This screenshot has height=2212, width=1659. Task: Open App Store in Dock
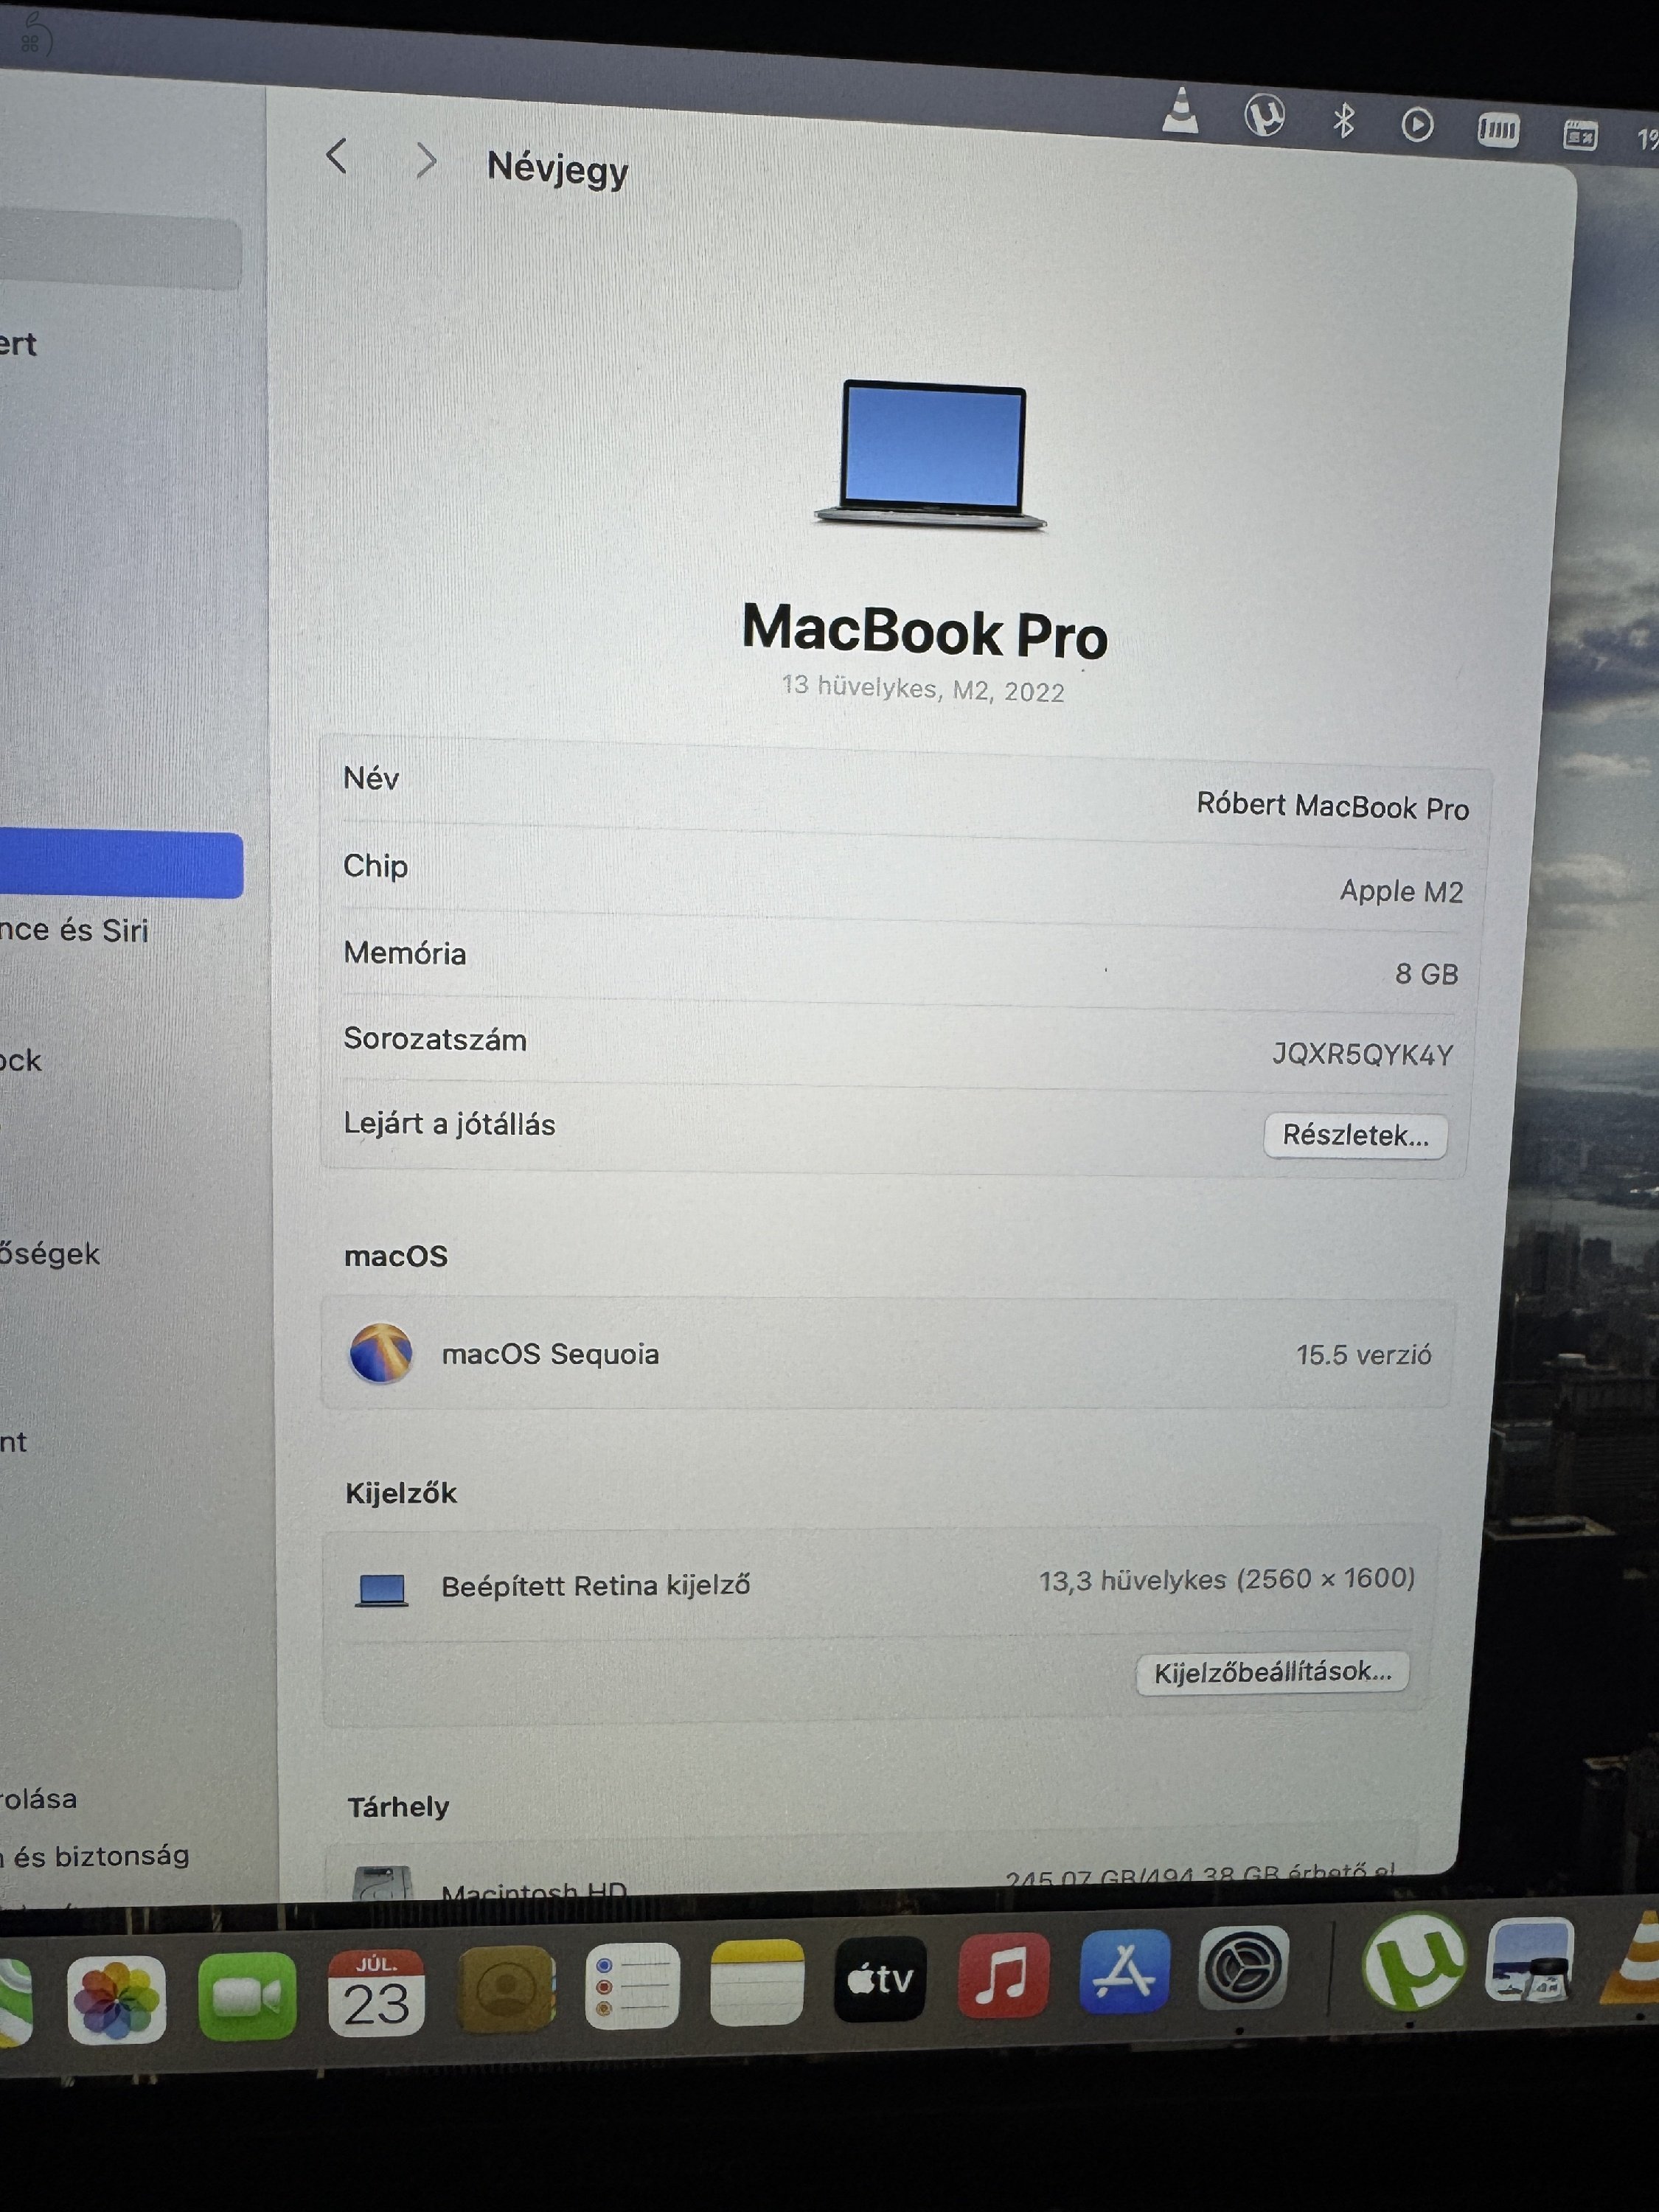click(x=1124, y=1971)
